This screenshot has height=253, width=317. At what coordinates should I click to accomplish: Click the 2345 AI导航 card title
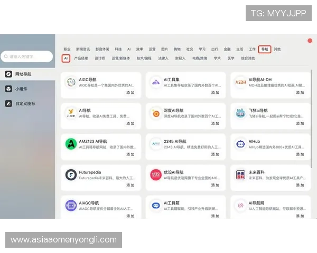coord(175,141)
